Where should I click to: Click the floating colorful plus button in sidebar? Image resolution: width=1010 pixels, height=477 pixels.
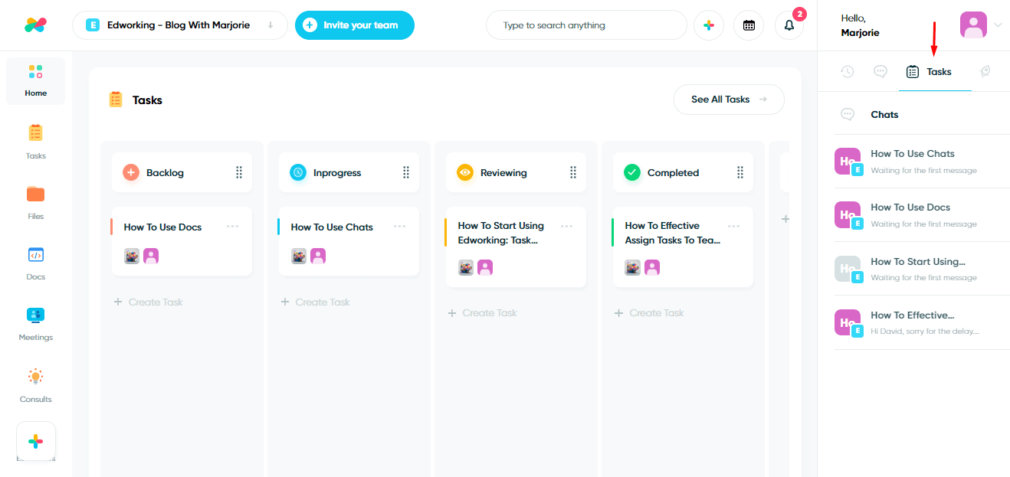36,442
